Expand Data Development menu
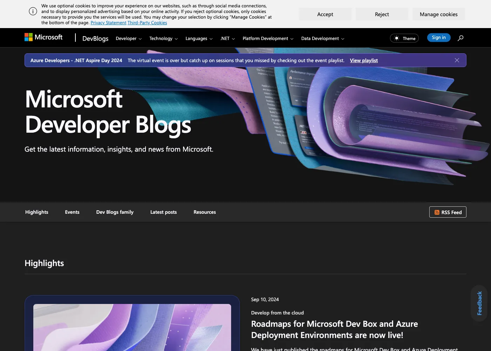This screenshot has width=491, height=351. pyautogui.click(x=323, y=39)
